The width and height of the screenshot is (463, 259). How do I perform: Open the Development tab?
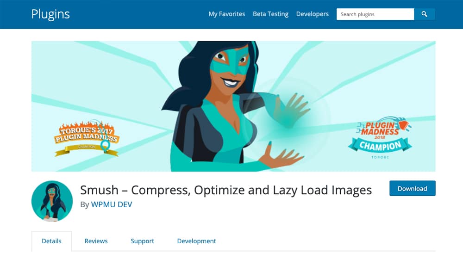pos(196,241)
